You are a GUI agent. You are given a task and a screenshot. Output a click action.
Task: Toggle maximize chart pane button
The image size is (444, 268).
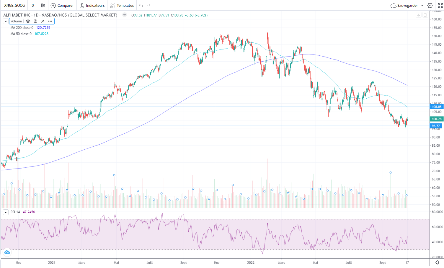pyautogui.click(x=425, y=15)
